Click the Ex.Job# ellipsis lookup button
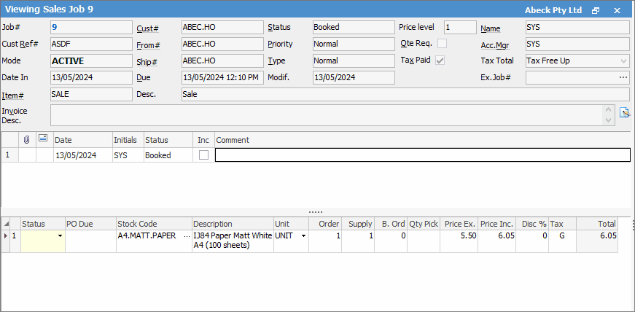This screenshot has width=635, height=312. pyautogui.click(x=623, y=77)
